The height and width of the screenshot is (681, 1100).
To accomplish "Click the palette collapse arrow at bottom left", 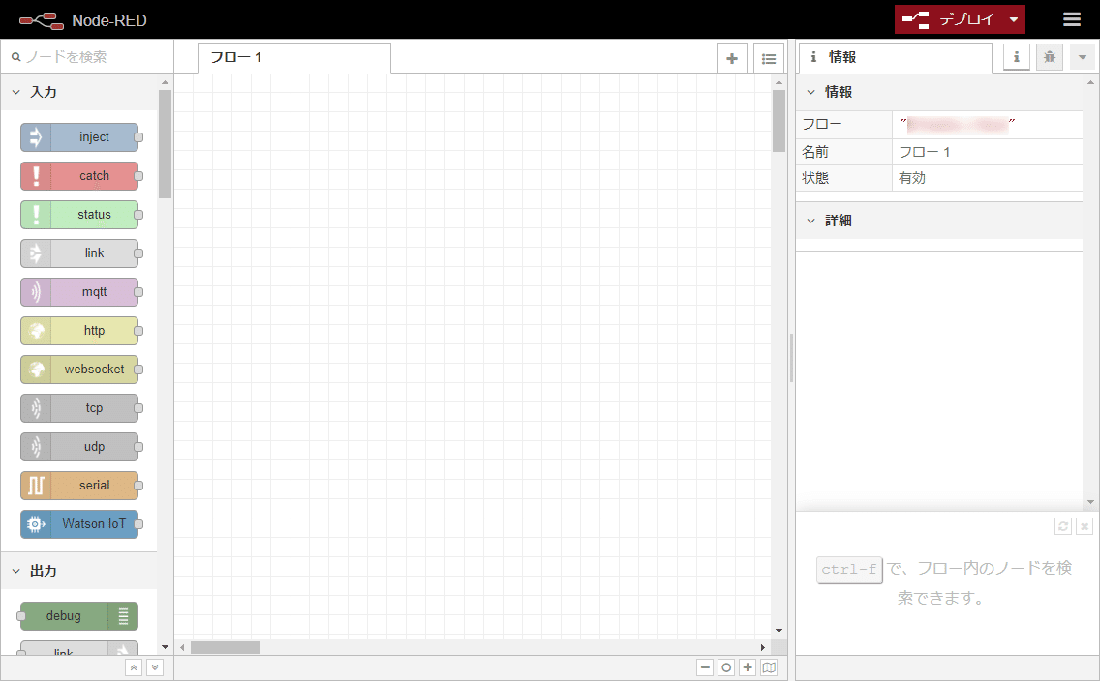I will [x=133, y=666].
